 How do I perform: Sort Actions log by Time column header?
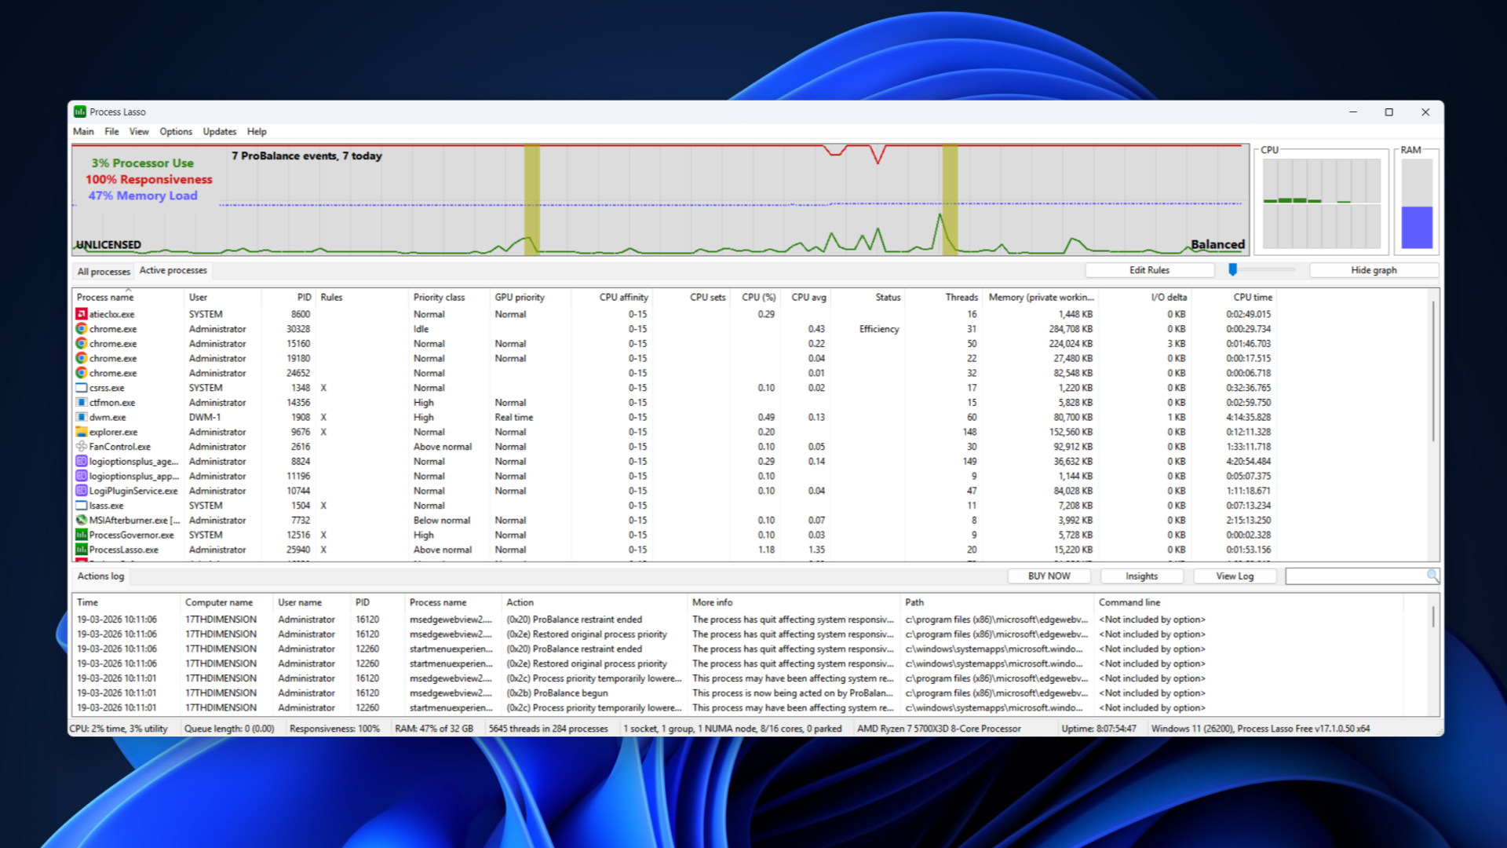[x=126, y=603]
